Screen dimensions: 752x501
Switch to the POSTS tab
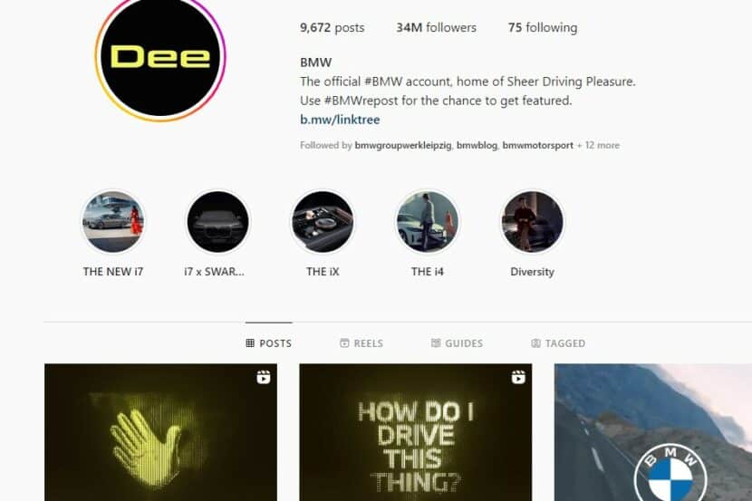[268, 343]
